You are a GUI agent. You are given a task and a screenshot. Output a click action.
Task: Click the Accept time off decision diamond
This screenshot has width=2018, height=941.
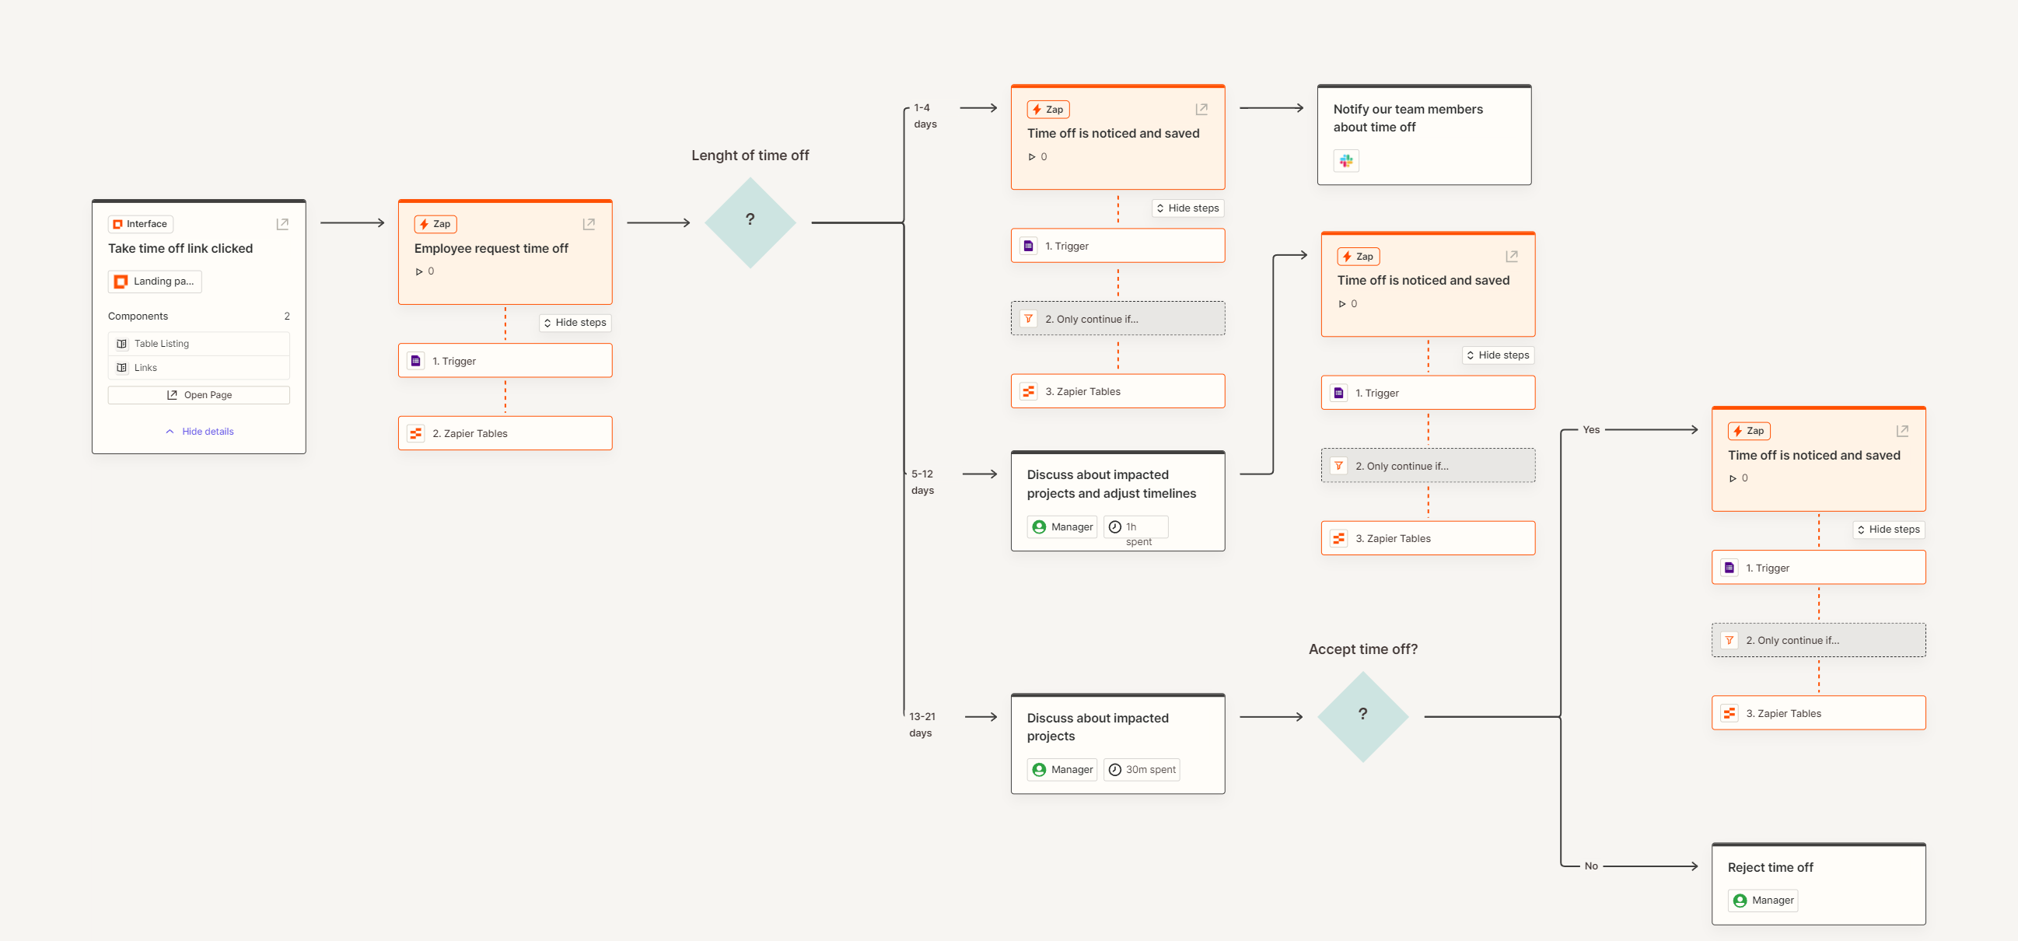coord(1363,716)
